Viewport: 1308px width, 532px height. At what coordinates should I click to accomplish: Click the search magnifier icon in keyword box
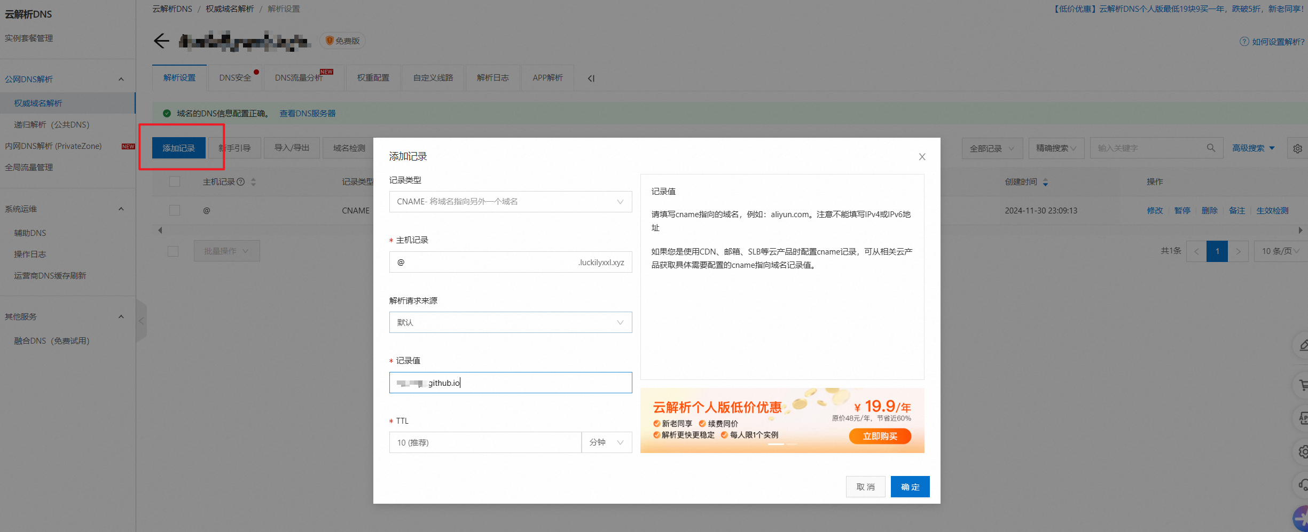click(x=1211, y=148)
